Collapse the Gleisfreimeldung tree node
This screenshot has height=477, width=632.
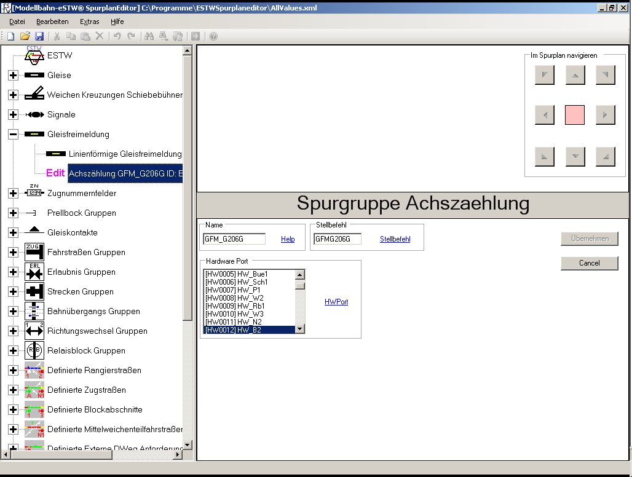tap(13, 134)
